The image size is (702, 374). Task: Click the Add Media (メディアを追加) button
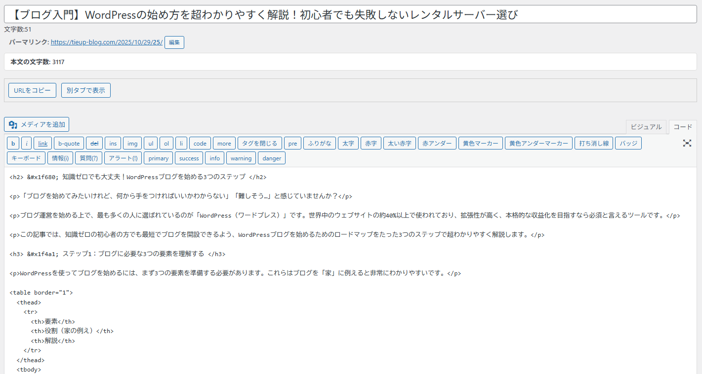click(37, 124)
